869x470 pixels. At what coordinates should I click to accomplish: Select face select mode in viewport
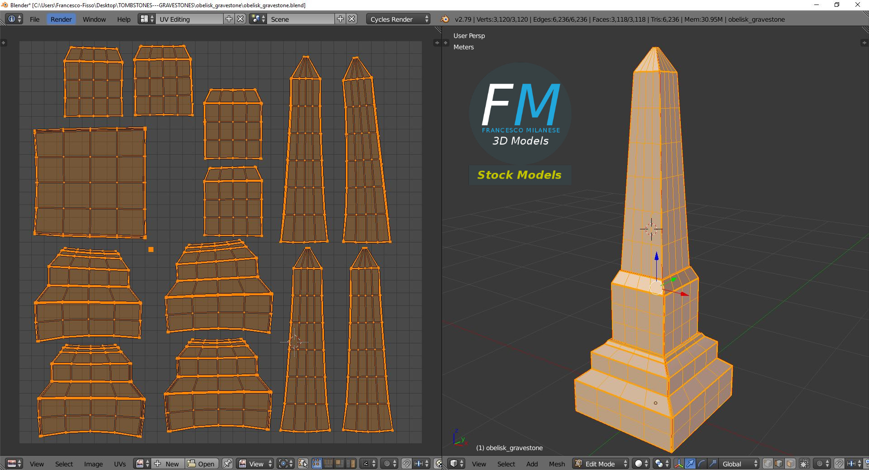(x=790, y=464)
